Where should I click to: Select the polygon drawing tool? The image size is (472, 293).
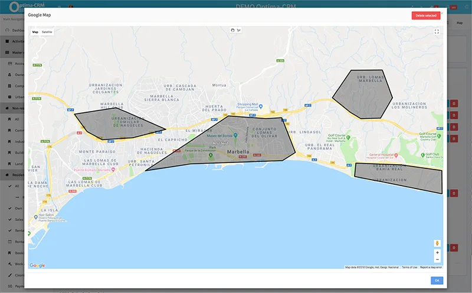pyautogui.click(x=239, y=30)
